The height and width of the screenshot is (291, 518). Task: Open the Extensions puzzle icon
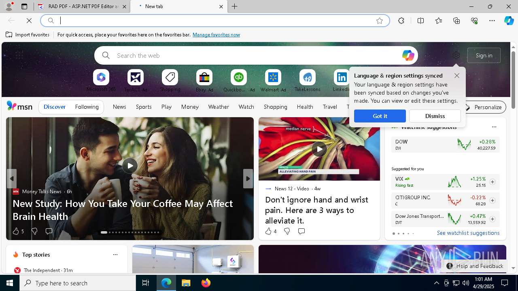tap(401, 21)
